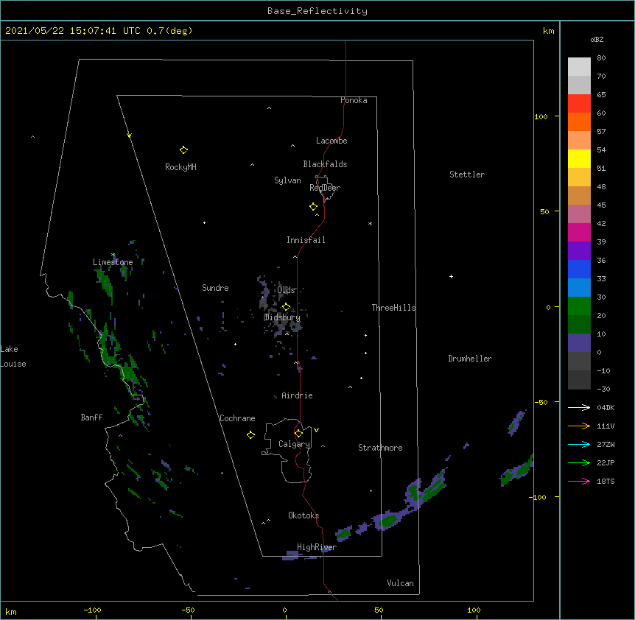Click the RockyMH label
The width and height of the screenshot is (635, 620).
point(180,167)
